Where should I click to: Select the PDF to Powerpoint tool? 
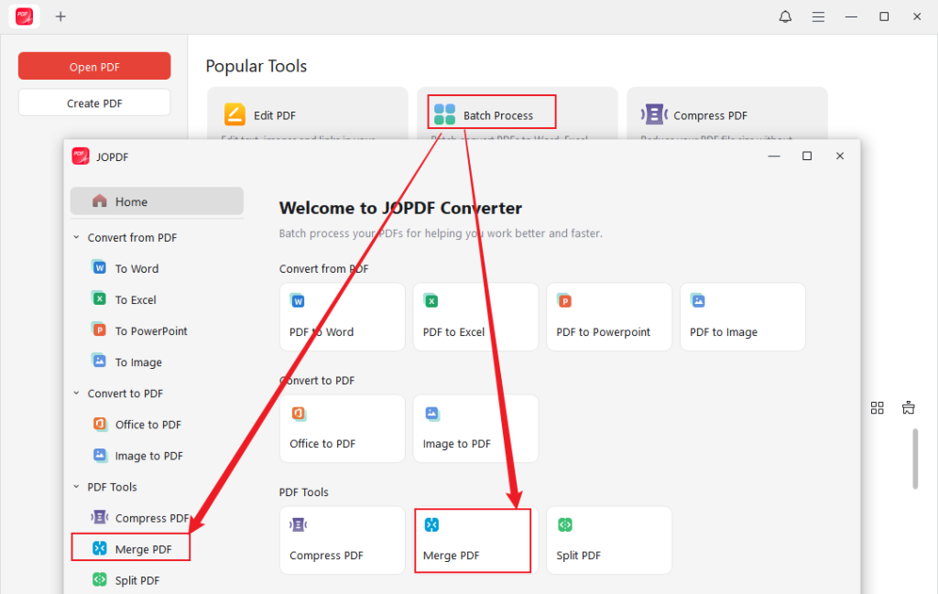[x=608, y=317]
